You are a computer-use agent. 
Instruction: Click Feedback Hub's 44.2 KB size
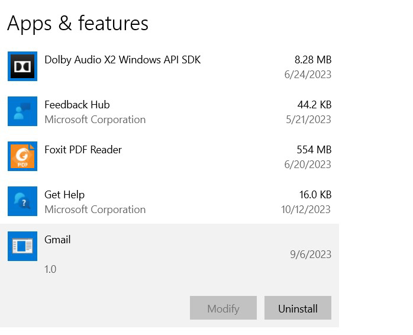pyautogui.click(x=314, y=105)
